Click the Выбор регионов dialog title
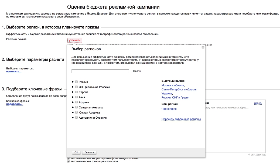Screen dimensions: 280x166 click(x=86, y=49)
